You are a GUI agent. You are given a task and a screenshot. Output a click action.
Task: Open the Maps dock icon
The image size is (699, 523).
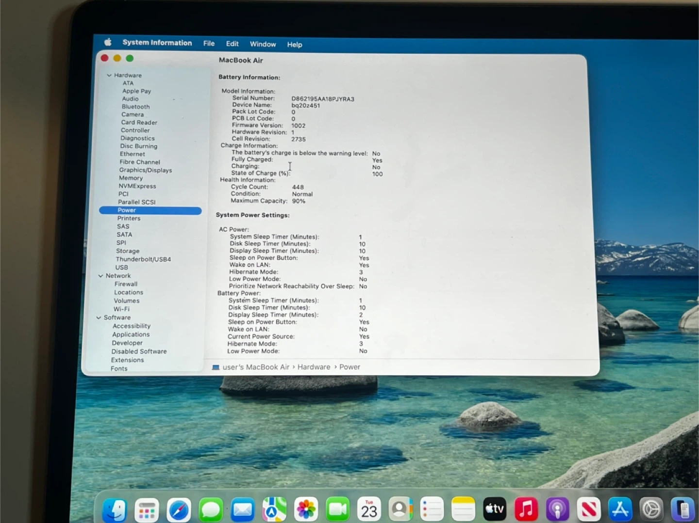click(274, 510)
